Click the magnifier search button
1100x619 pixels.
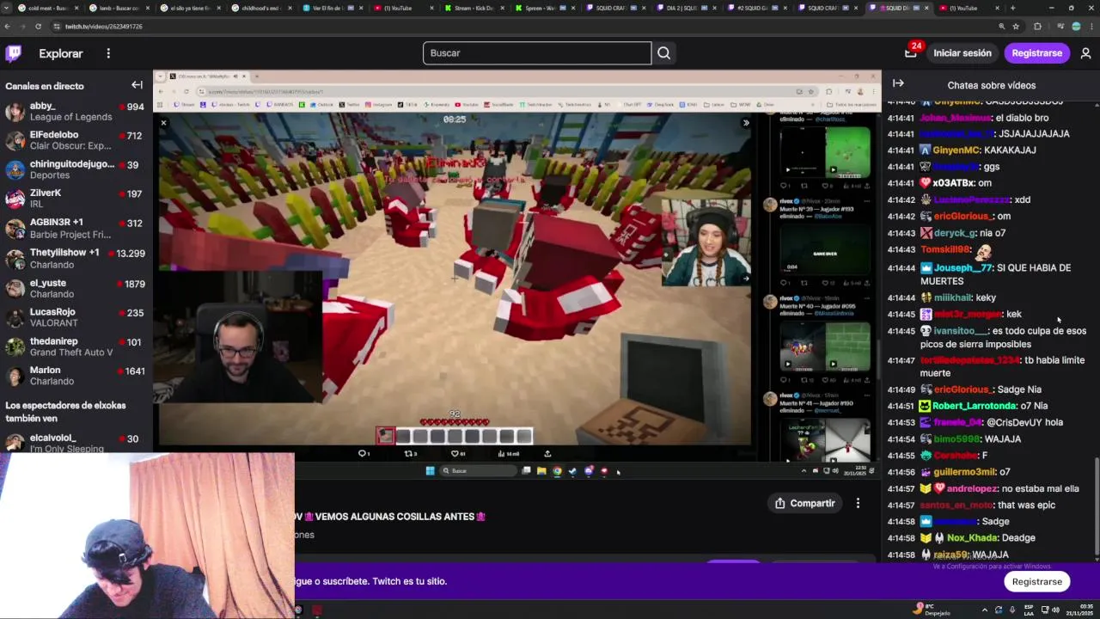(663, 53)
